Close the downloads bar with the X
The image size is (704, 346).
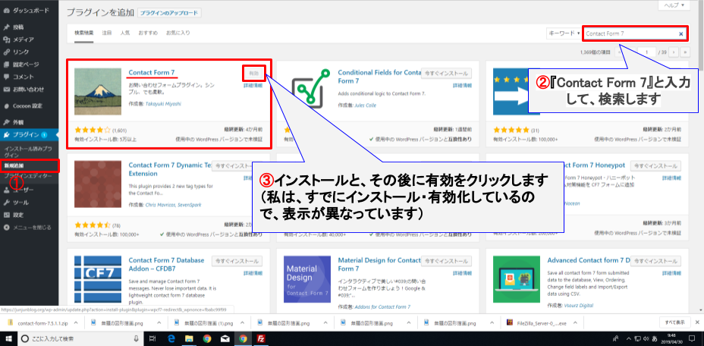pyautogui.click(x=696, y=322)
